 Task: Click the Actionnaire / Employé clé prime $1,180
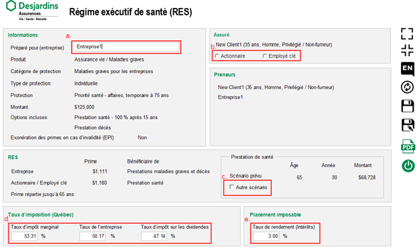tap(100, 183)
